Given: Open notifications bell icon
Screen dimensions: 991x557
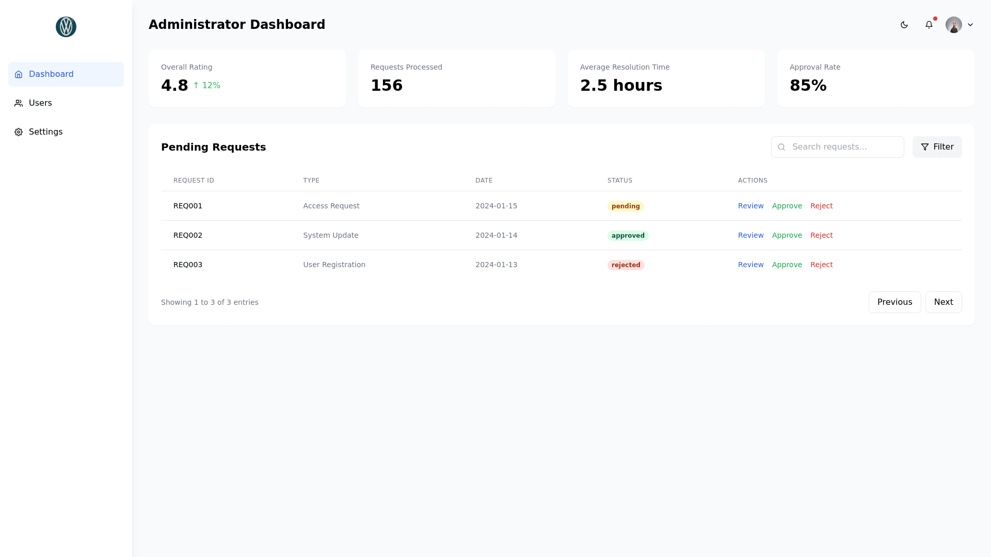Looking at the screenshot, I should (929, 25).
